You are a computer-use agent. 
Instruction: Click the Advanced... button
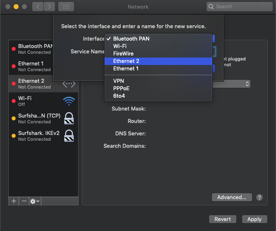point(232,197)
